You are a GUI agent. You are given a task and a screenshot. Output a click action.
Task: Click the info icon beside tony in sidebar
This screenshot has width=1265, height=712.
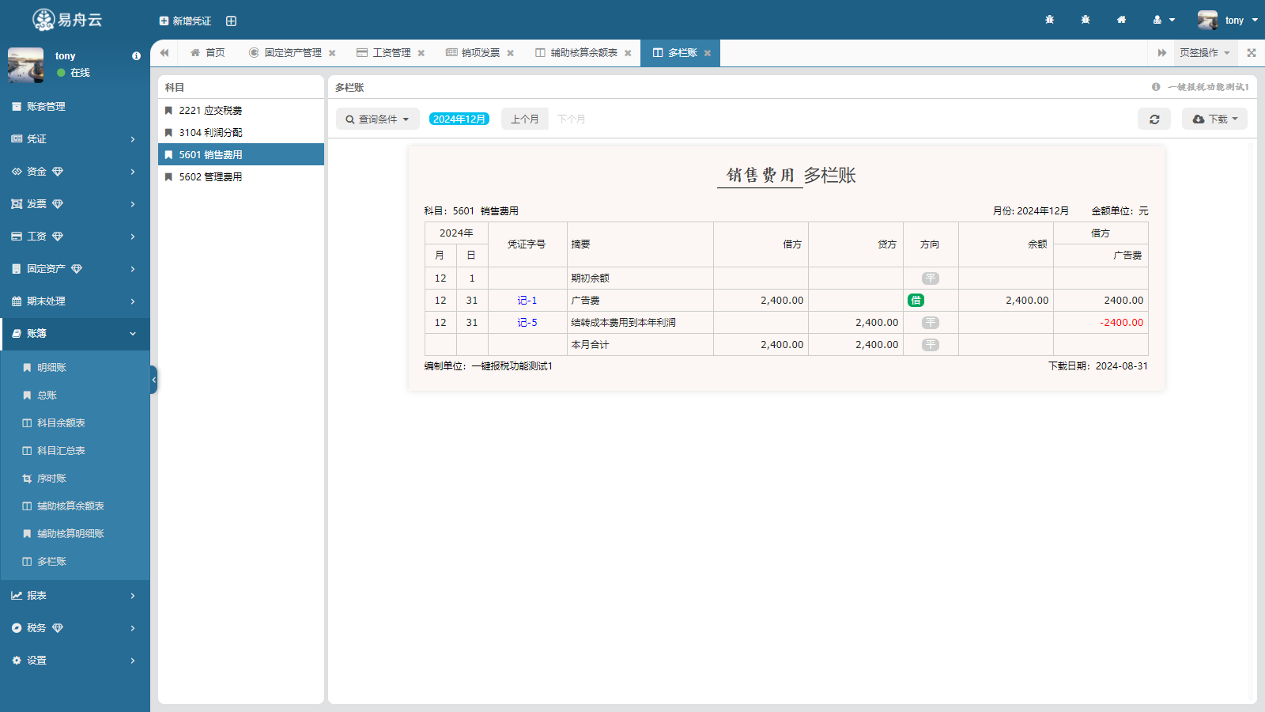(x=136, y=56)
